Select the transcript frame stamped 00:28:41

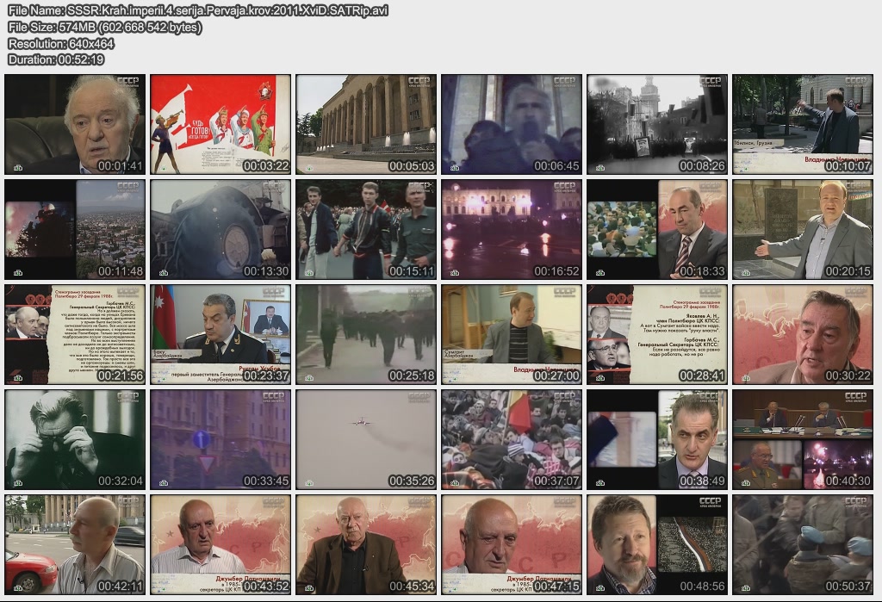pyautogui.click(x=657, y=334)
